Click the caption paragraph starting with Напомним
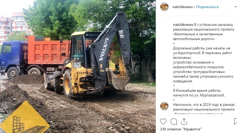 click(204, 109)
